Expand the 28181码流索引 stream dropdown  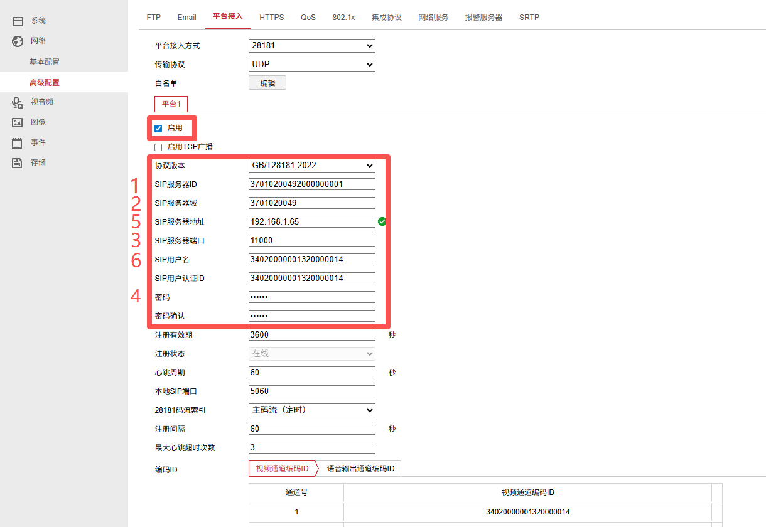point(312,410)
